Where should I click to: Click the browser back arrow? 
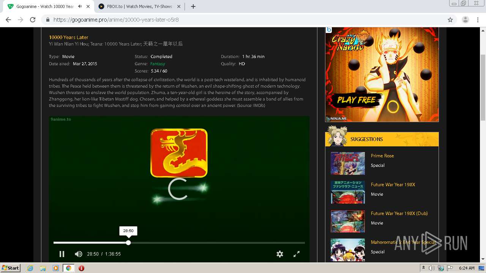pos(8,20)
